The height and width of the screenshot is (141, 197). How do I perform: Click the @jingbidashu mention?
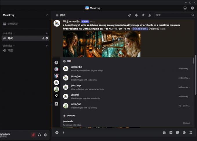140,29
